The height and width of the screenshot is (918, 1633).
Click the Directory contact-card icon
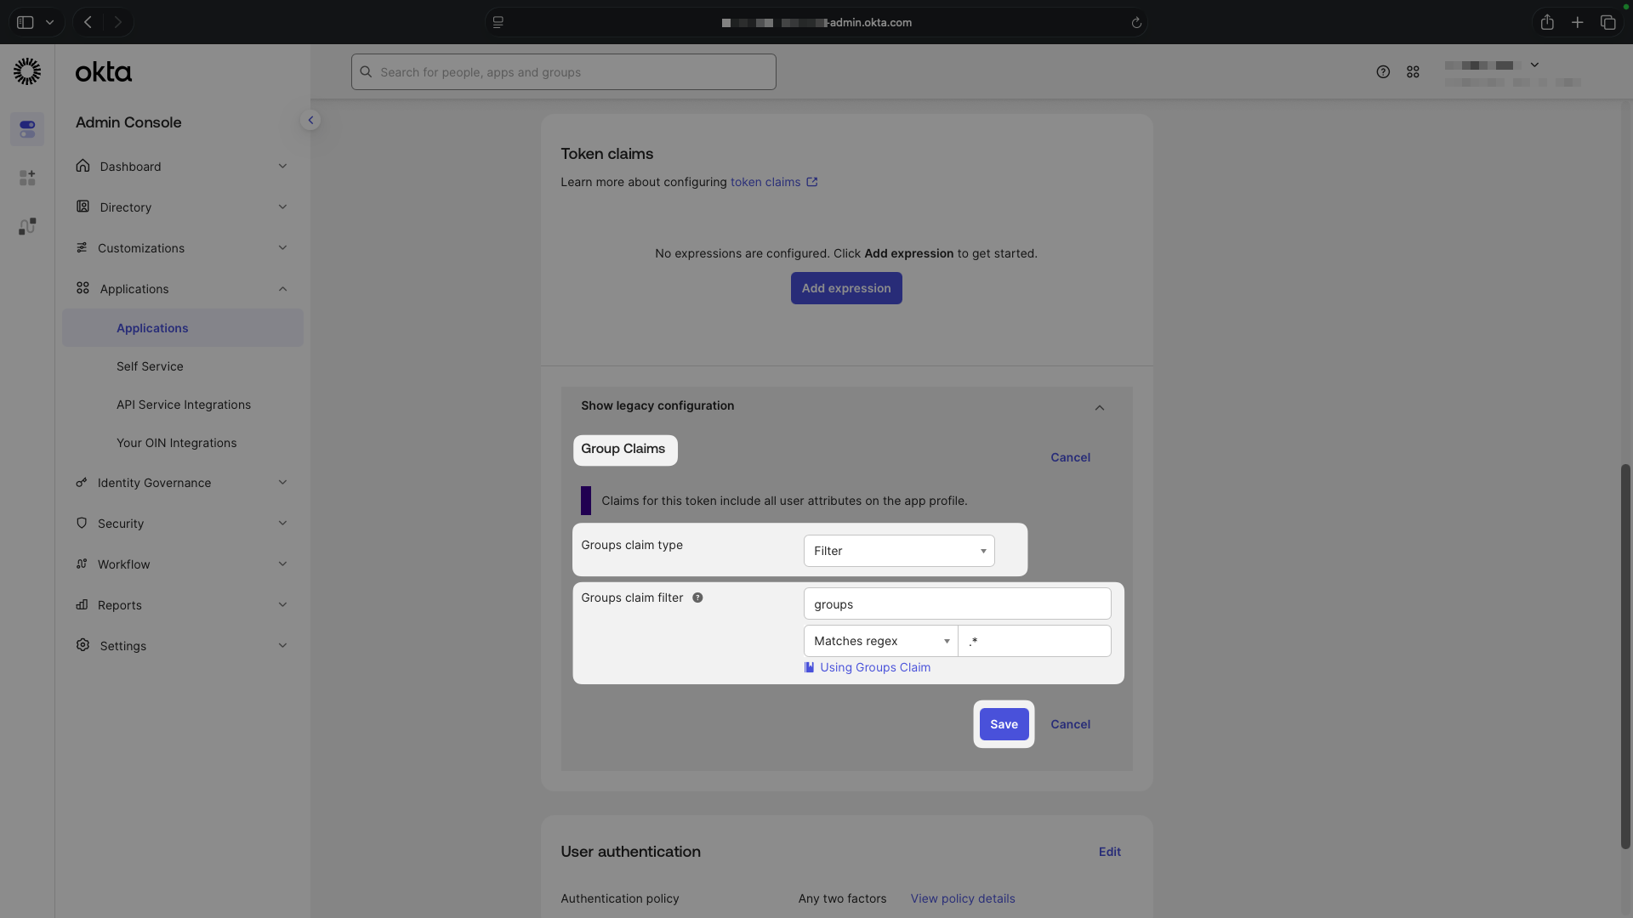tap(82, 207)
